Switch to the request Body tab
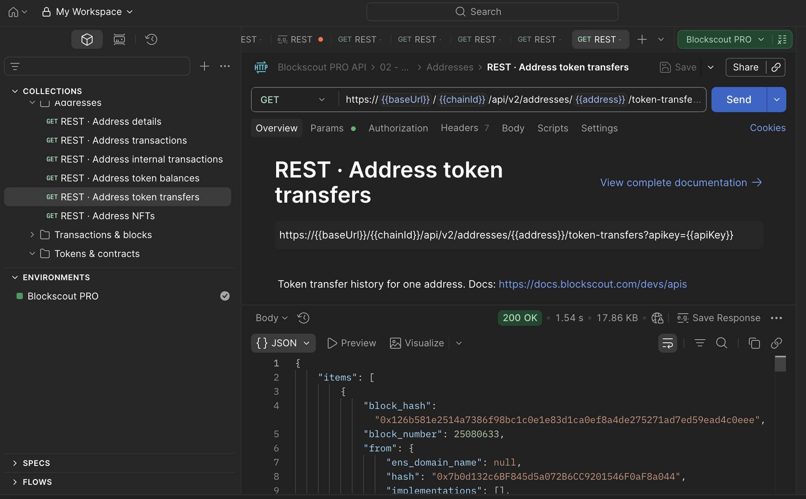This screenshot has width=806, height=499. click(513, 128)
